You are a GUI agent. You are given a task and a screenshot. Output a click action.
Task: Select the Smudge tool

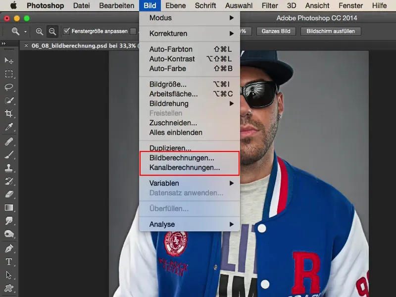coord(9,221)
